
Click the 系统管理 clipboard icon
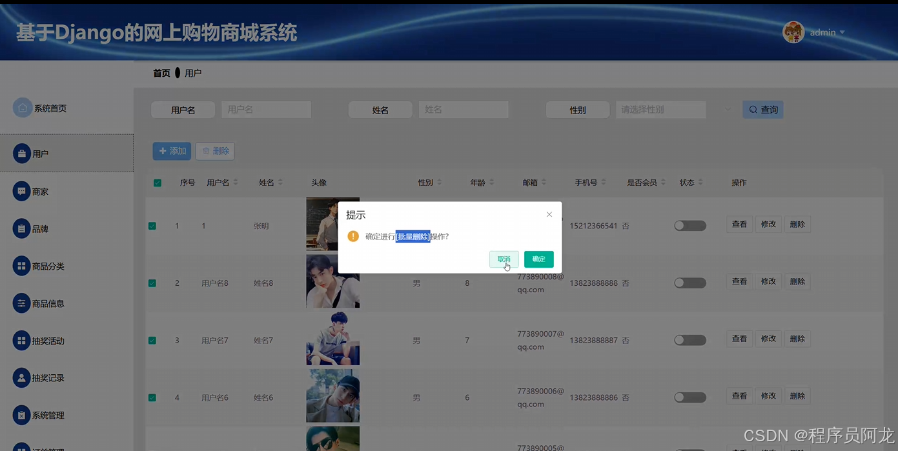(22, 415)
